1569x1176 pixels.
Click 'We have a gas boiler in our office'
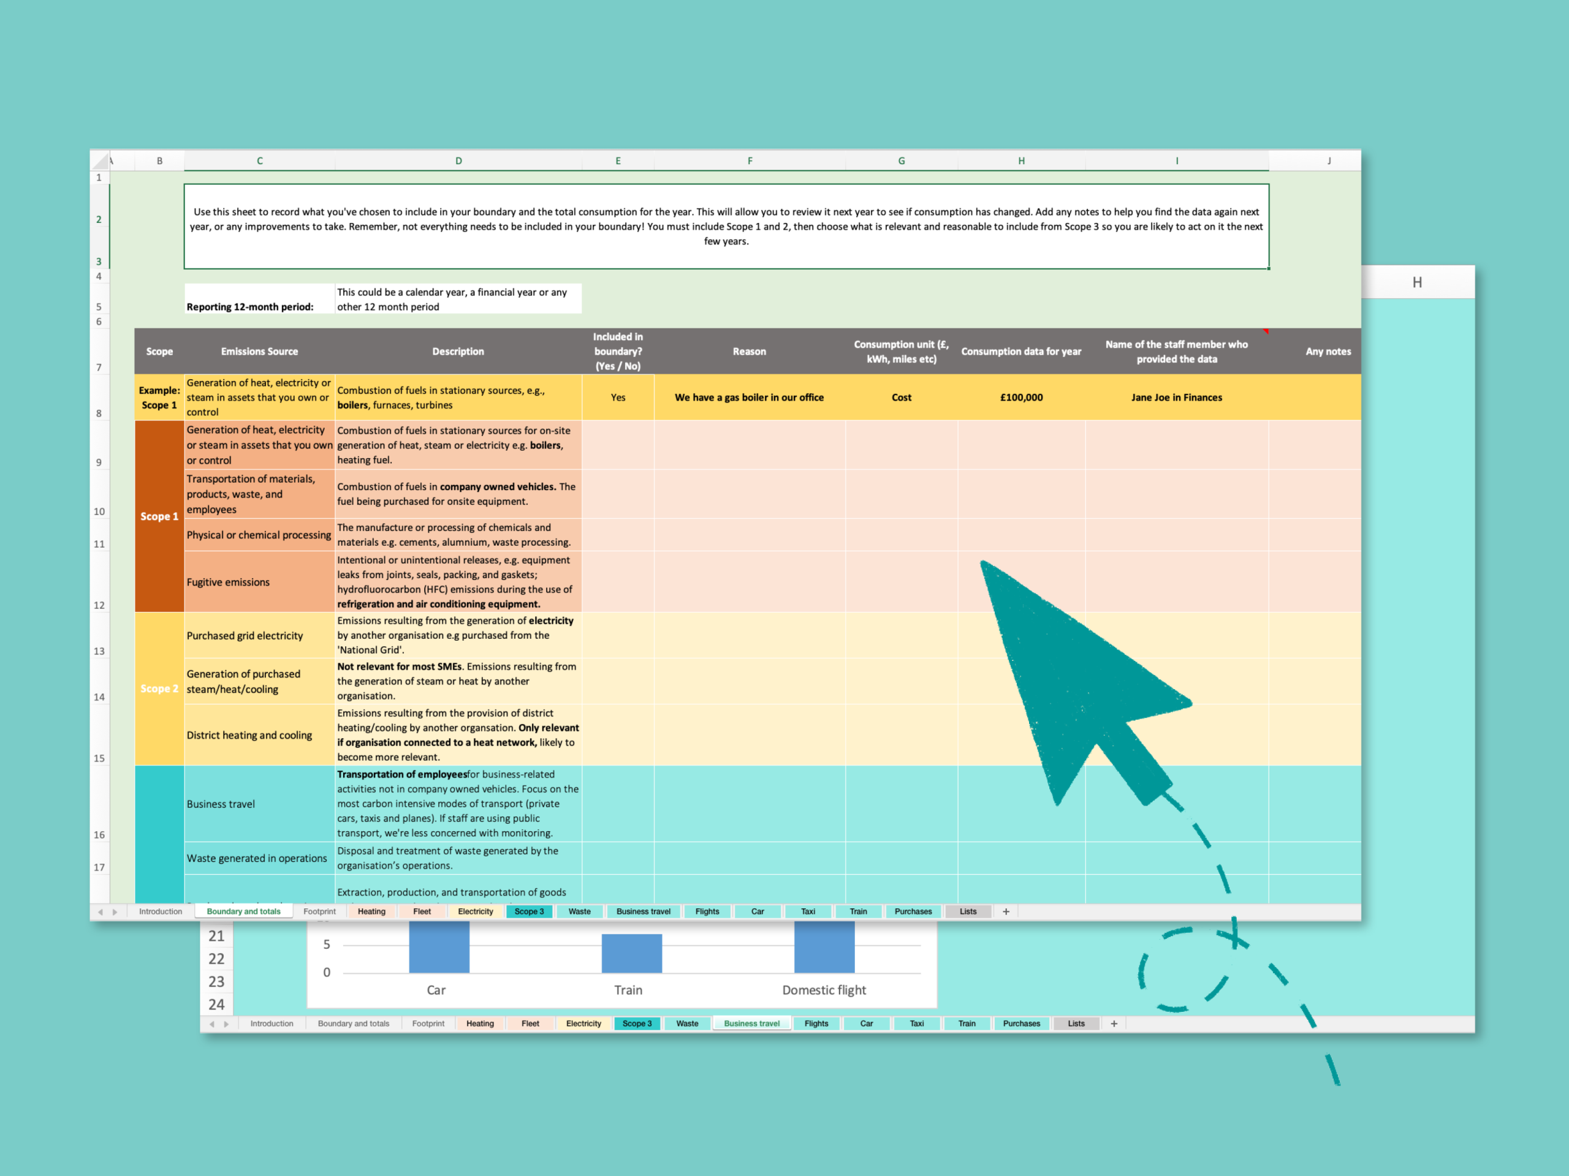(x=750, y=398)
